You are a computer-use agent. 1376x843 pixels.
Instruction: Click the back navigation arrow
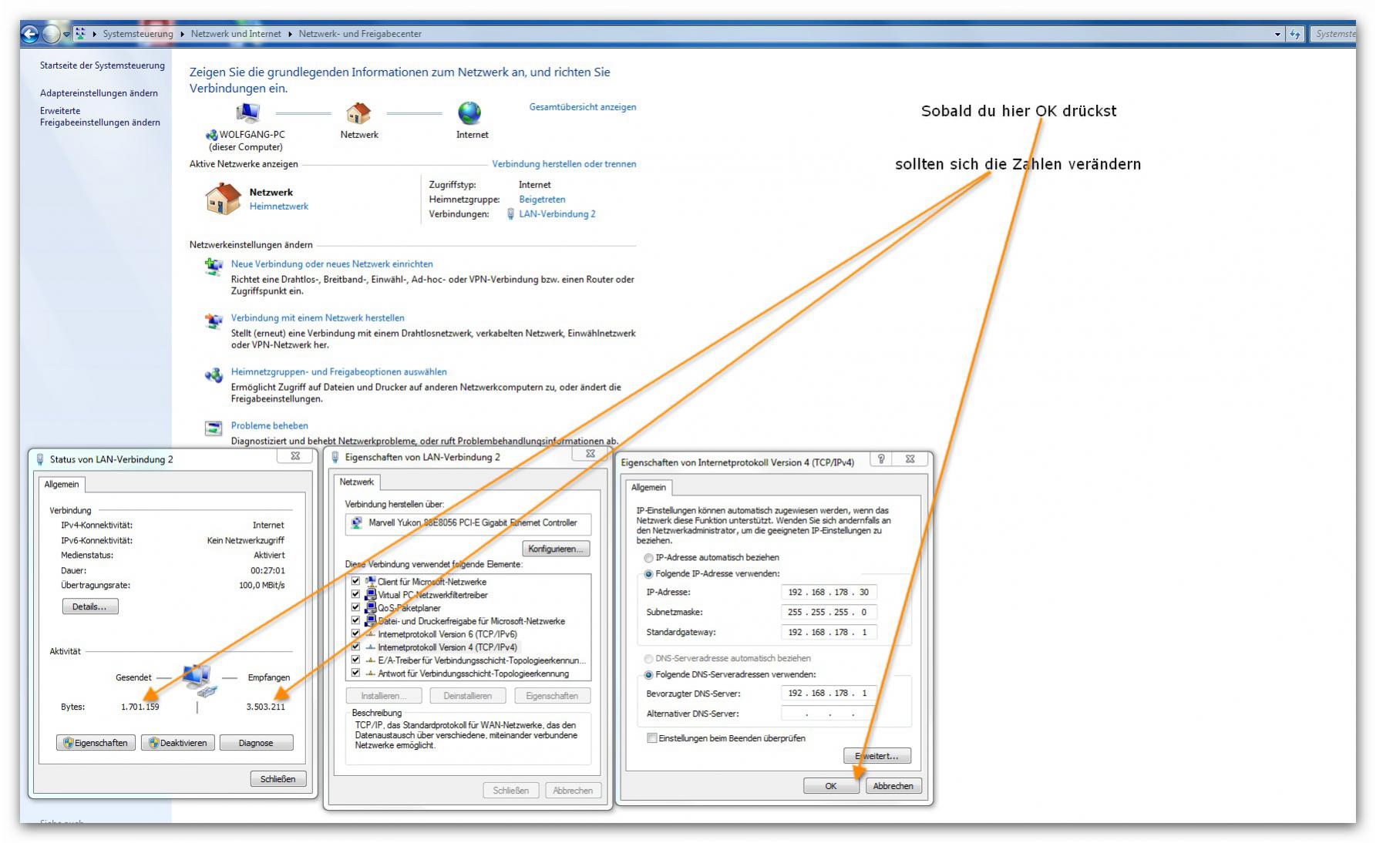point(30,34)
